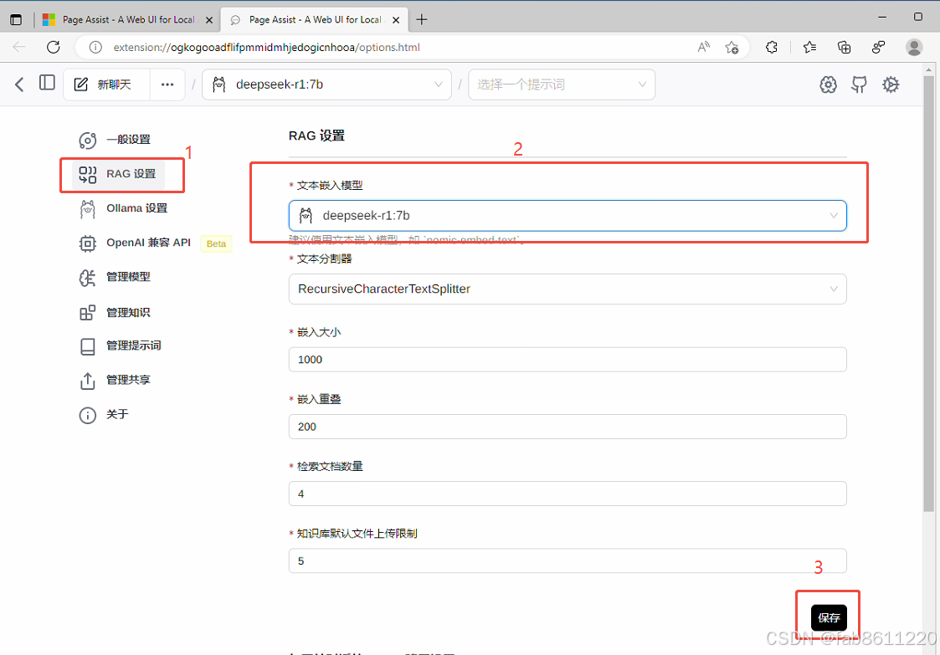Click the brain icon beside 管理模型

click(x=88, y=278)
